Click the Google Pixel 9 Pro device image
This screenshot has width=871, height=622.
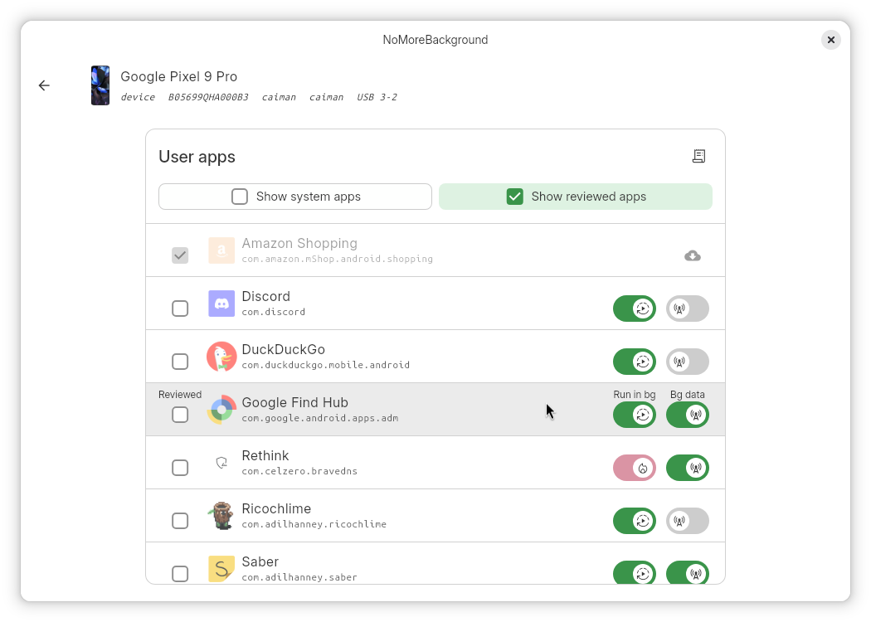tap(100, 85)
